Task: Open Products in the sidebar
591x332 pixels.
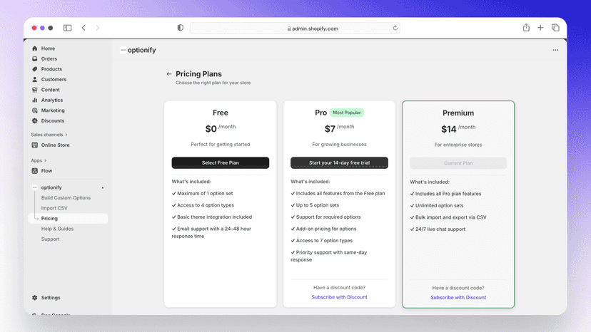Action: [x=51, y=69]
